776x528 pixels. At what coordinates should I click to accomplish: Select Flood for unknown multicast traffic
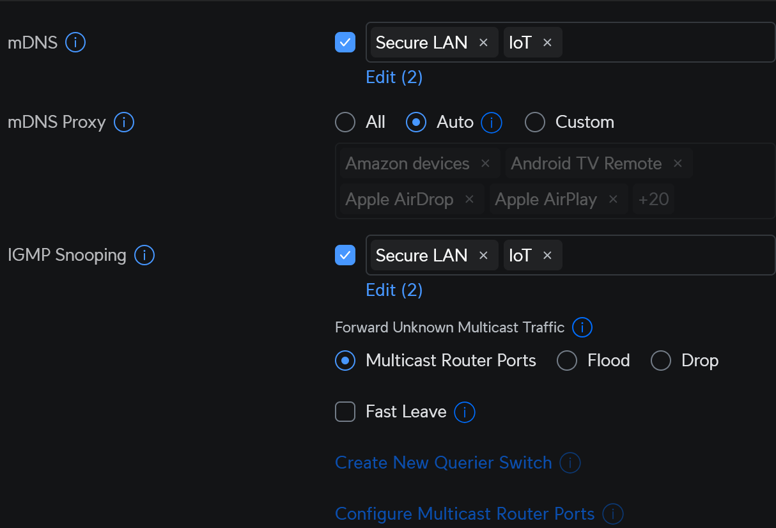tap(567, 361)
